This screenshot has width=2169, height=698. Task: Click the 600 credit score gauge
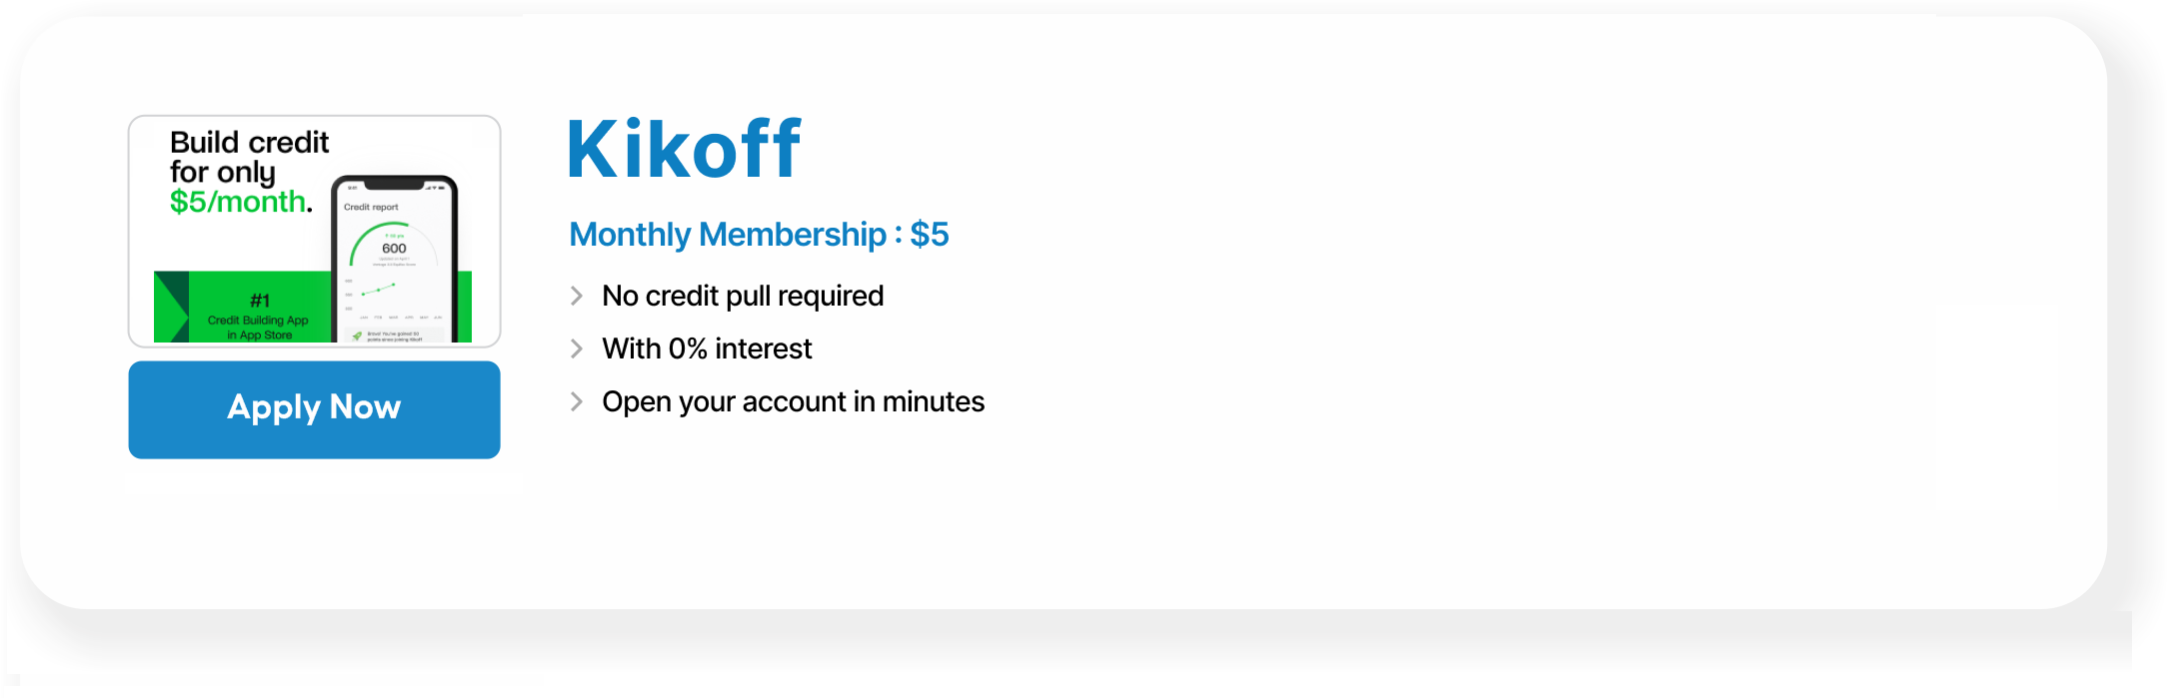pyautogui.click(x=394, y=247)
